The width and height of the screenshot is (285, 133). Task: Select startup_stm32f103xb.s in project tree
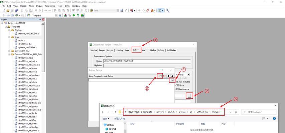pos(28,34)
